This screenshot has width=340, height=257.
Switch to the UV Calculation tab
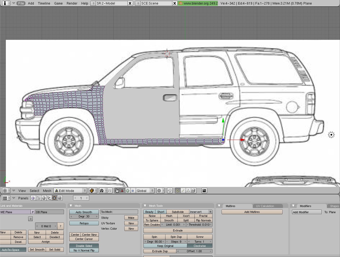(265, 206)
